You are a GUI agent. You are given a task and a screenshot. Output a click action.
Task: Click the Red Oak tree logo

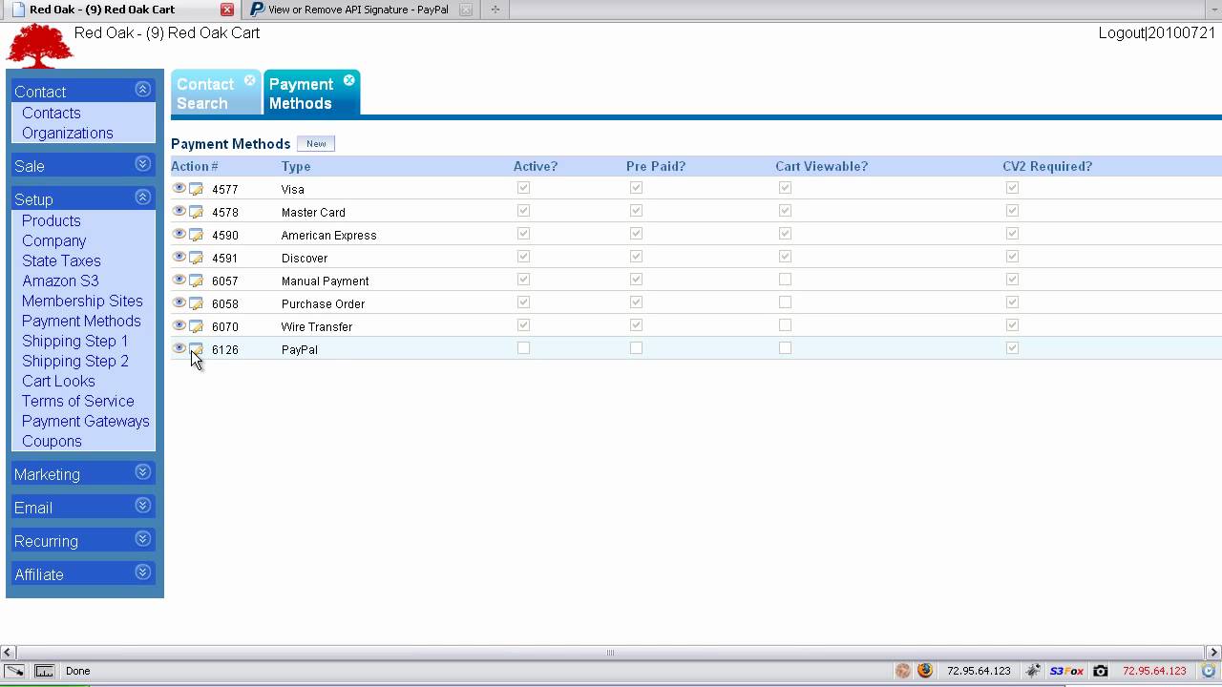click(x=40, y=45)
